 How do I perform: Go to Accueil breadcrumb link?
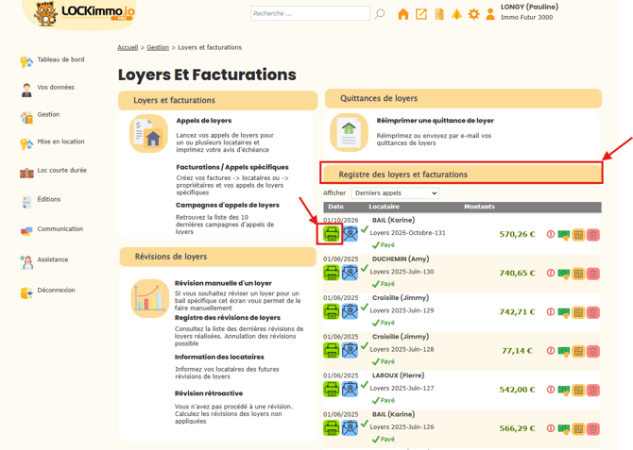(128, 47)
